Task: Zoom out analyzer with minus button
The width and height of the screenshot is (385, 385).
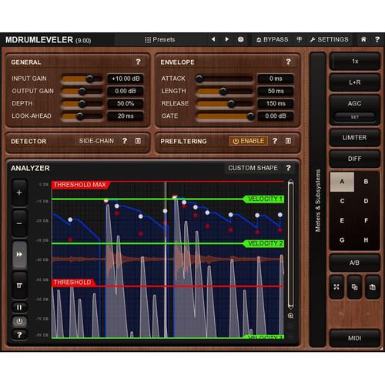Action: tap(19, 223)
